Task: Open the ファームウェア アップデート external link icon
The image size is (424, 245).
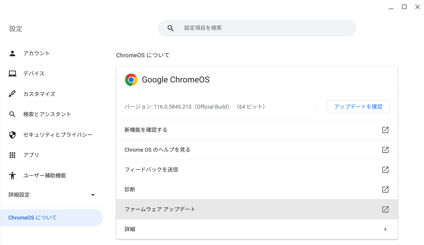Action: pyautogui.click(x=385, y=209)
